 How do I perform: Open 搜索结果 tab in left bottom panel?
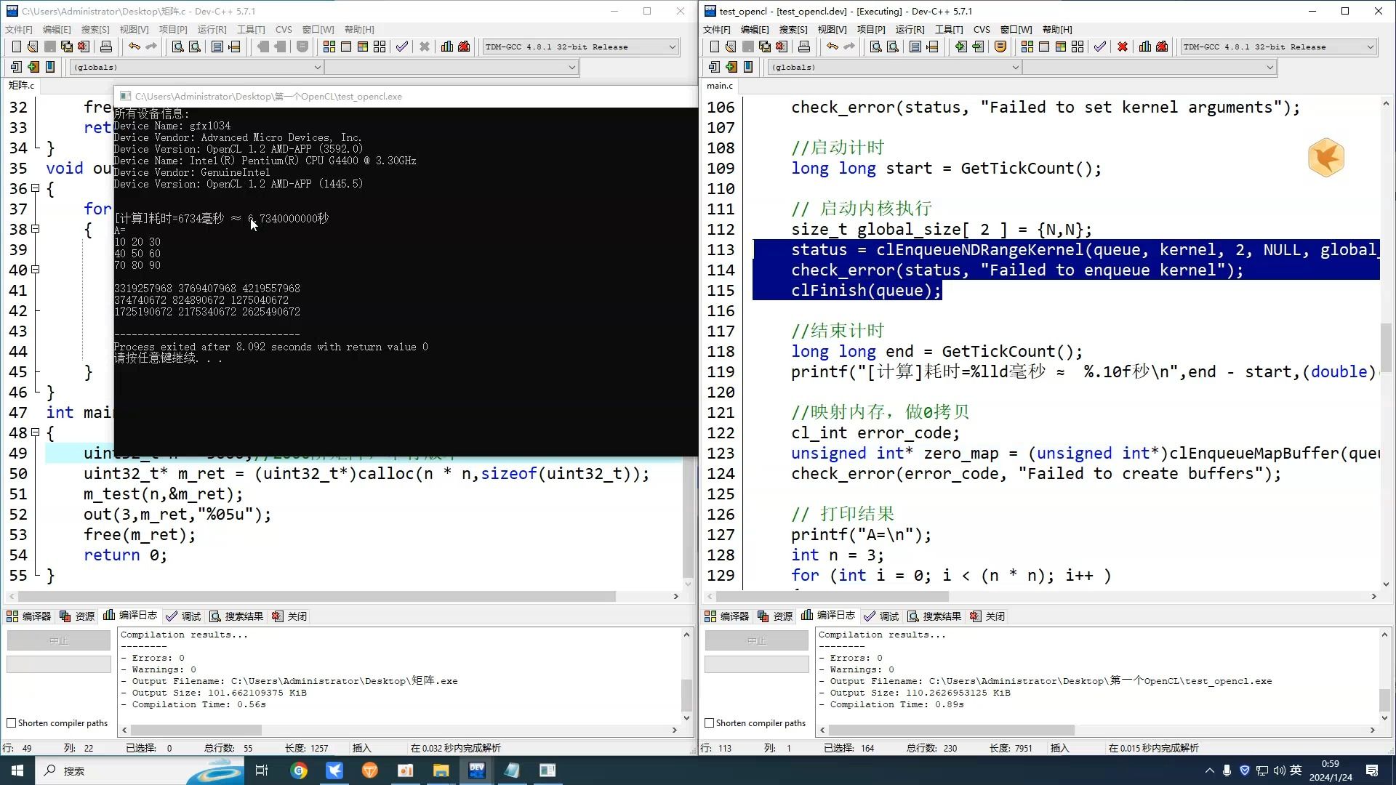(x=236, y=616)
